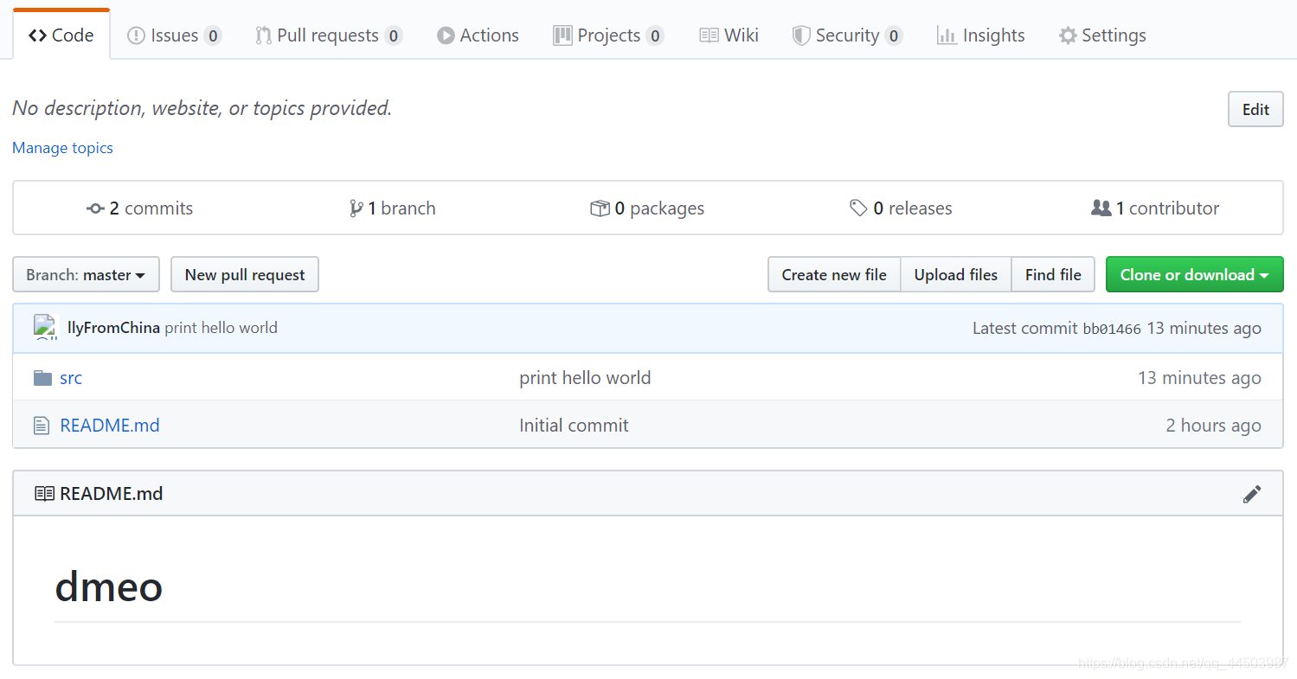Click the dmeo heading in README
The width and height of the screenshot is (1297, 679).
click(109, 587)
